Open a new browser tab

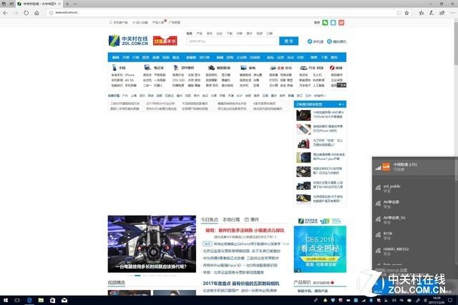67,4
